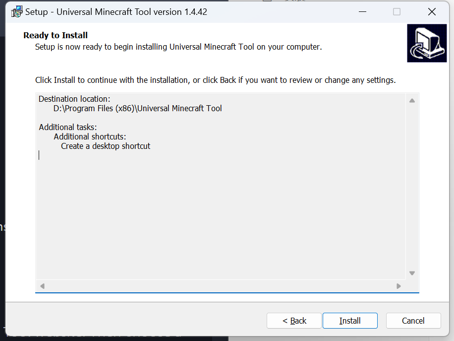Click the 'Create a desktop shortcut' line

pos(106,146)
